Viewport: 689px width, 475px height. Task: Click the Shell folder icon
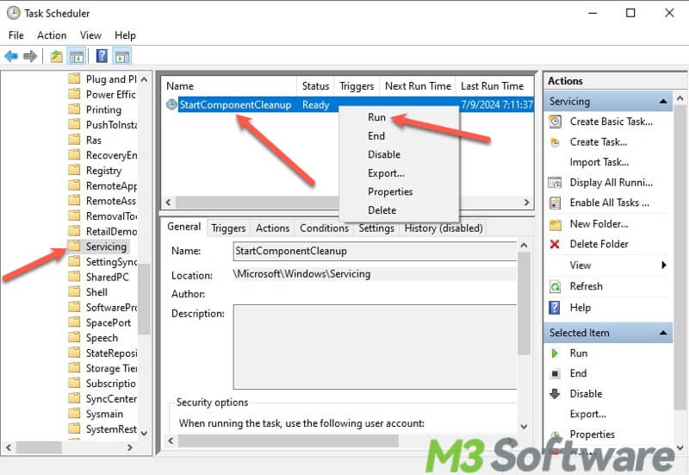tap(74, 291)
